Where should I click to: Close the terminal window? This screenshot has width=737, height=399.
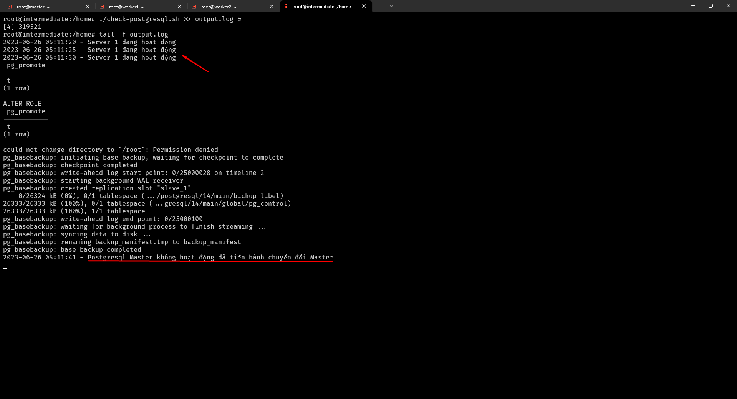pos(728,6)
